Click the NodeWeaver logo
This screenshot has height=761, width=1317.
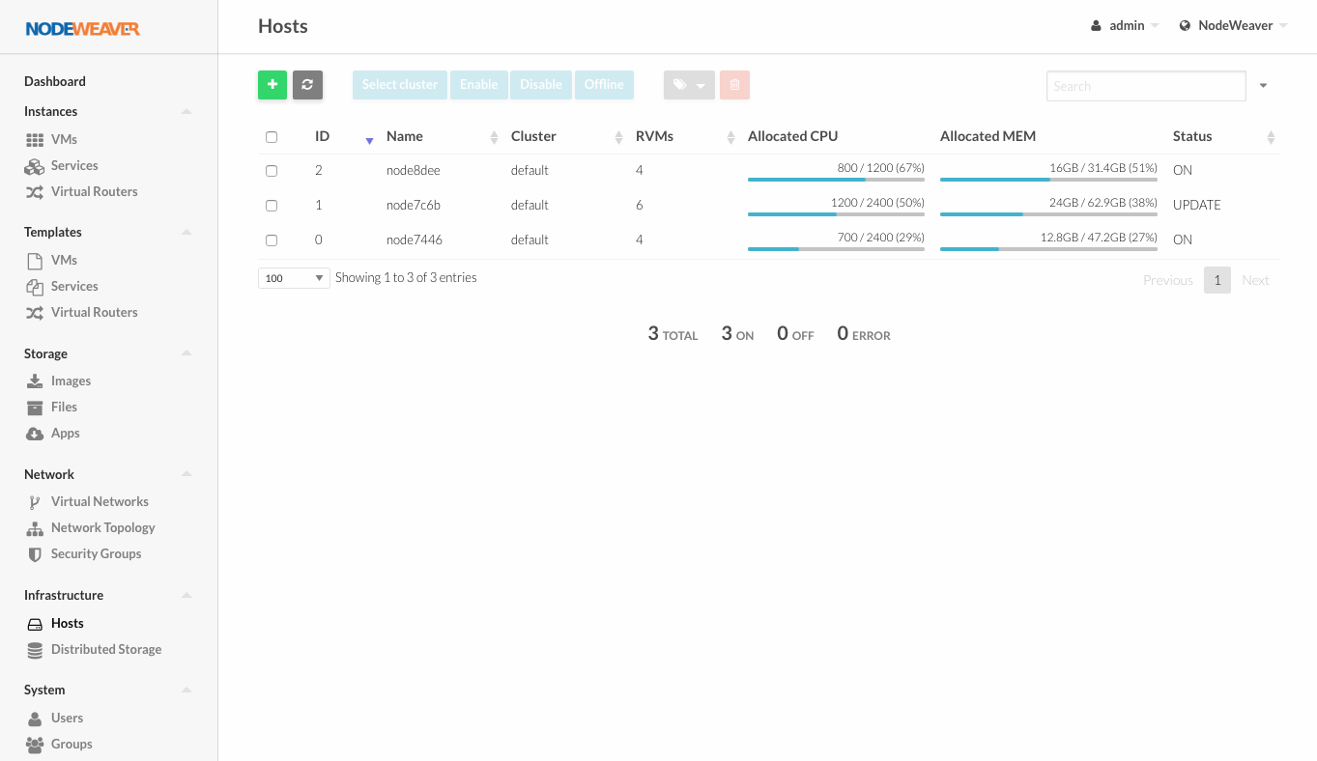coord(83,29)
